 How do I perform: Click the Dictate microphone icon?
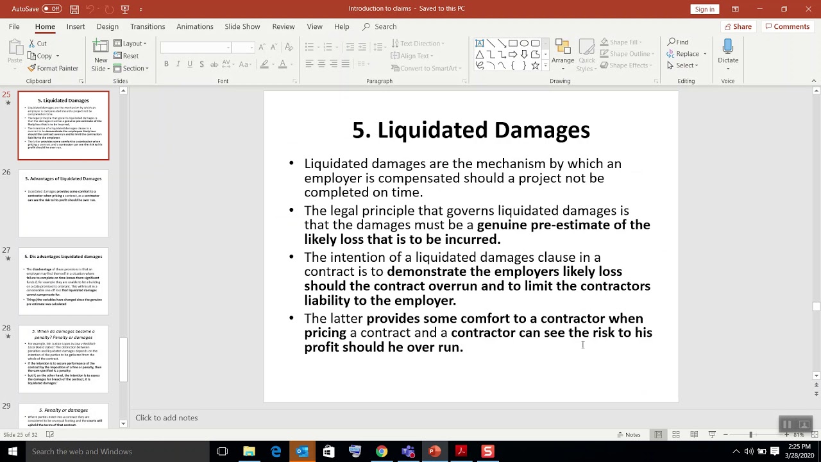coord(727,47)
